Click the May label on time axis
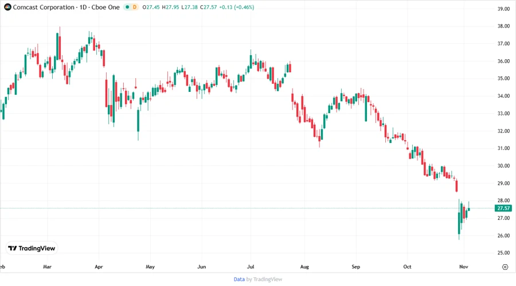The image size is (516, 286). [x=150, y=266]
